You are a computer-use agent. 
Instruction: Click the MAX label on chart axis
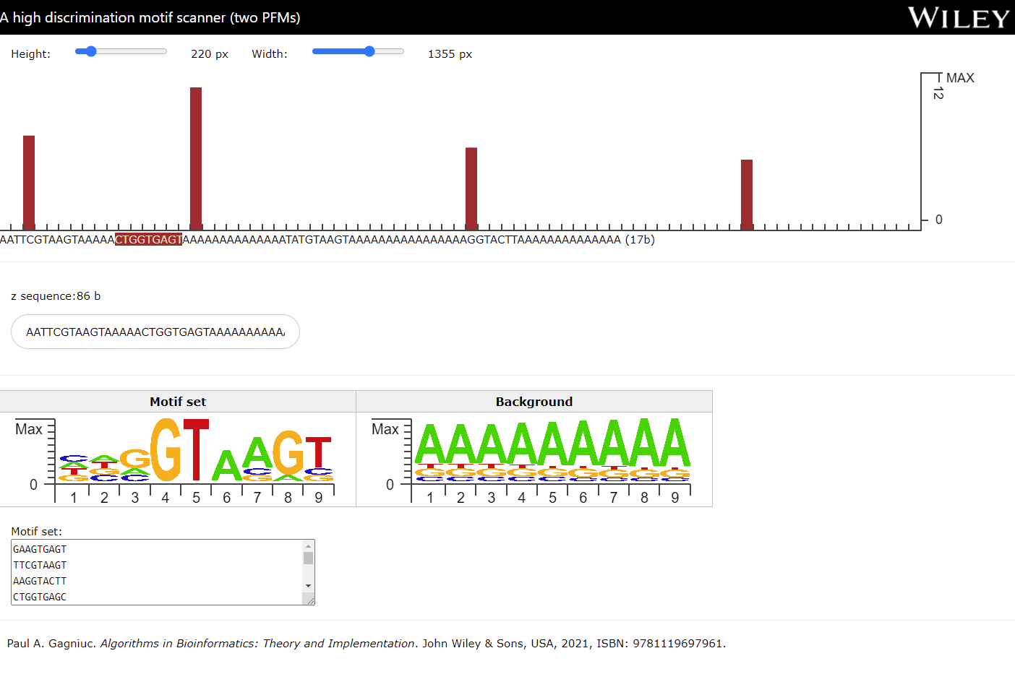[x=960, y=78]
